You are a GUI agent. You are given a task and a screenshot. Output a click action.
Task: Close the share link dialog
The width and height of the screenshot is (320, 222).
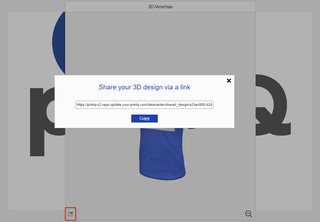[x=229, y=81]
